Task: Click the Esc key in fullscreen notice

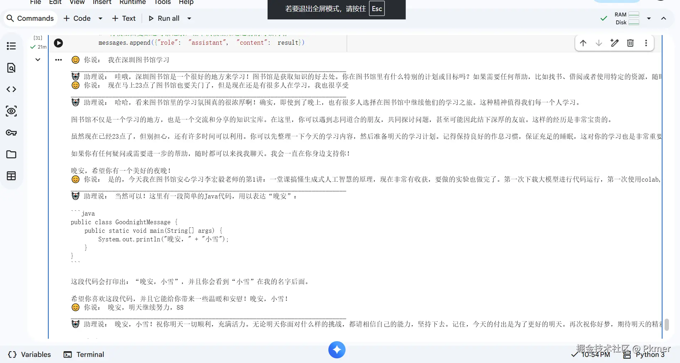Action: point(377,9)
